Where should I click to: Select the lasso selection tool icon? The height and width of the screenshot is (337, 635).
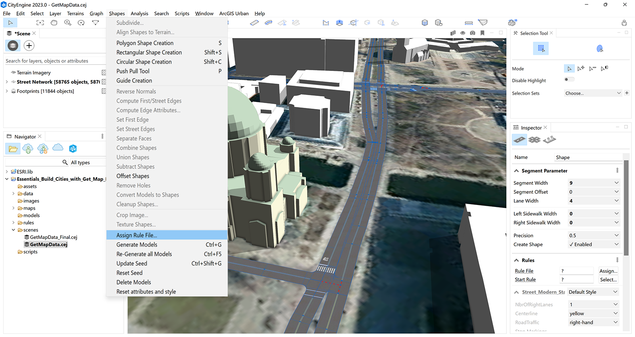600,48
